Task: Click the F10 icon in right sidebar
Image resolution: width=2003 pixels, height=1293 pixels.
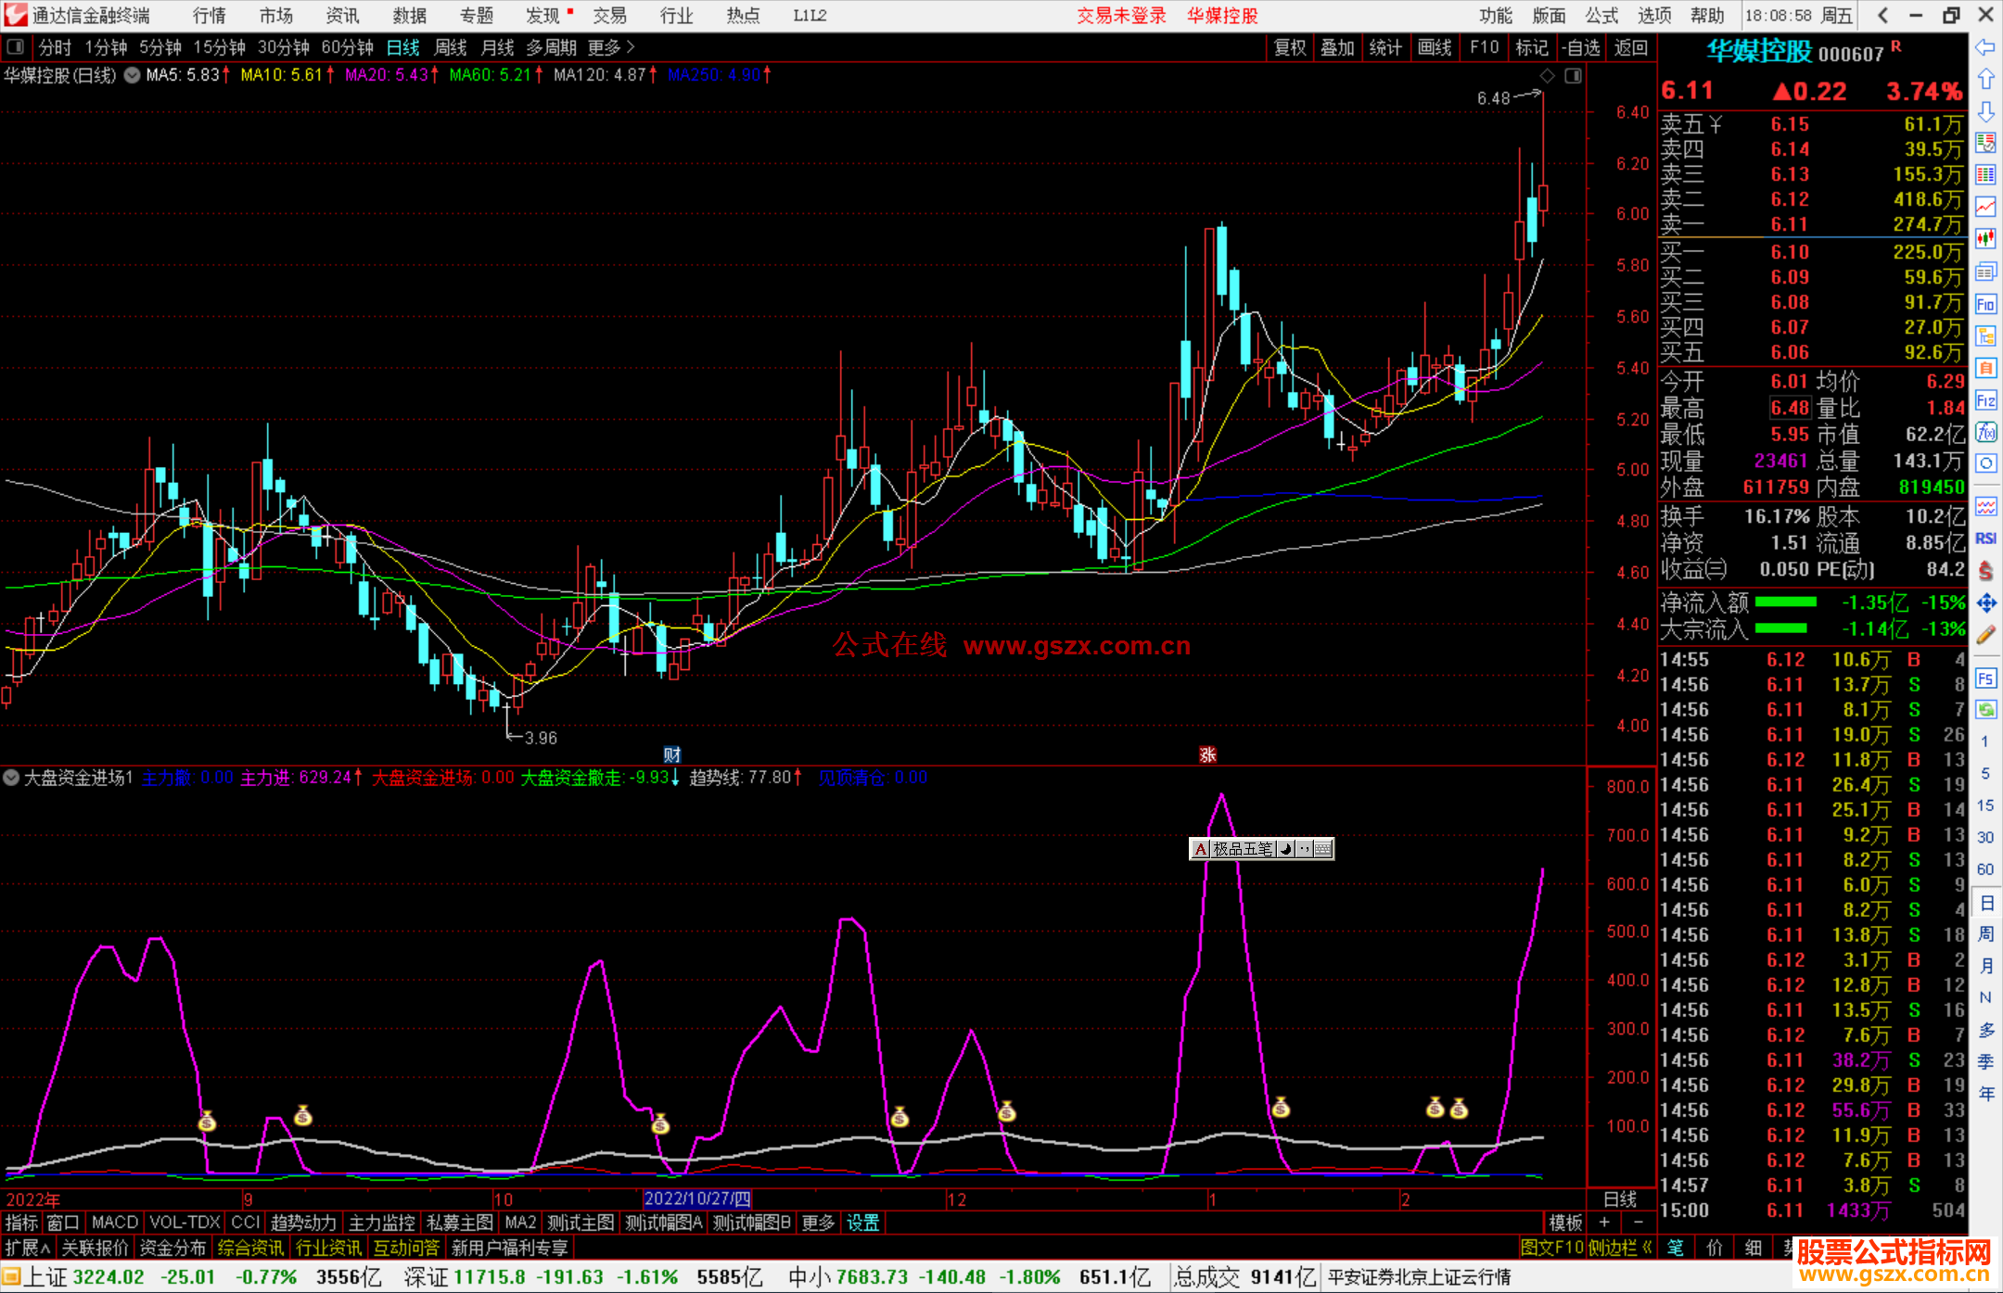Action: (1985, 304)
